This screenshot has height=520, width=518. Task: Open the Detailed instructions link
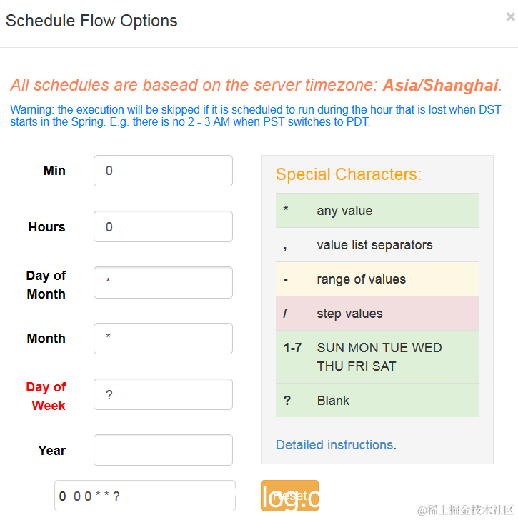click(334, 445)
